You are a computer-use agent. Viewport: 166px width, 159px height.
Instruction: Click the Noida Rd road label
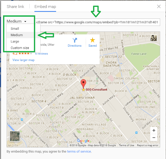(108, 117)
